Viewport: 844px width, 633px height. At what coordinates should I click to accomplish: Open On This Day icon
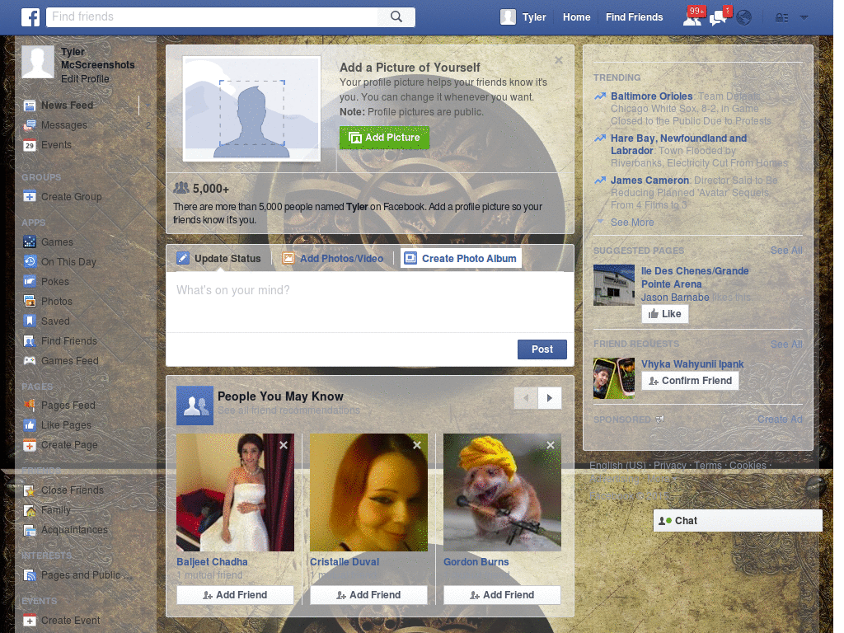click(30, 261)
